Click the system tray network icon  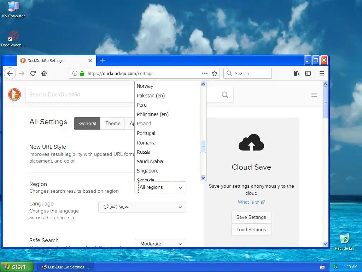point(336,267)
